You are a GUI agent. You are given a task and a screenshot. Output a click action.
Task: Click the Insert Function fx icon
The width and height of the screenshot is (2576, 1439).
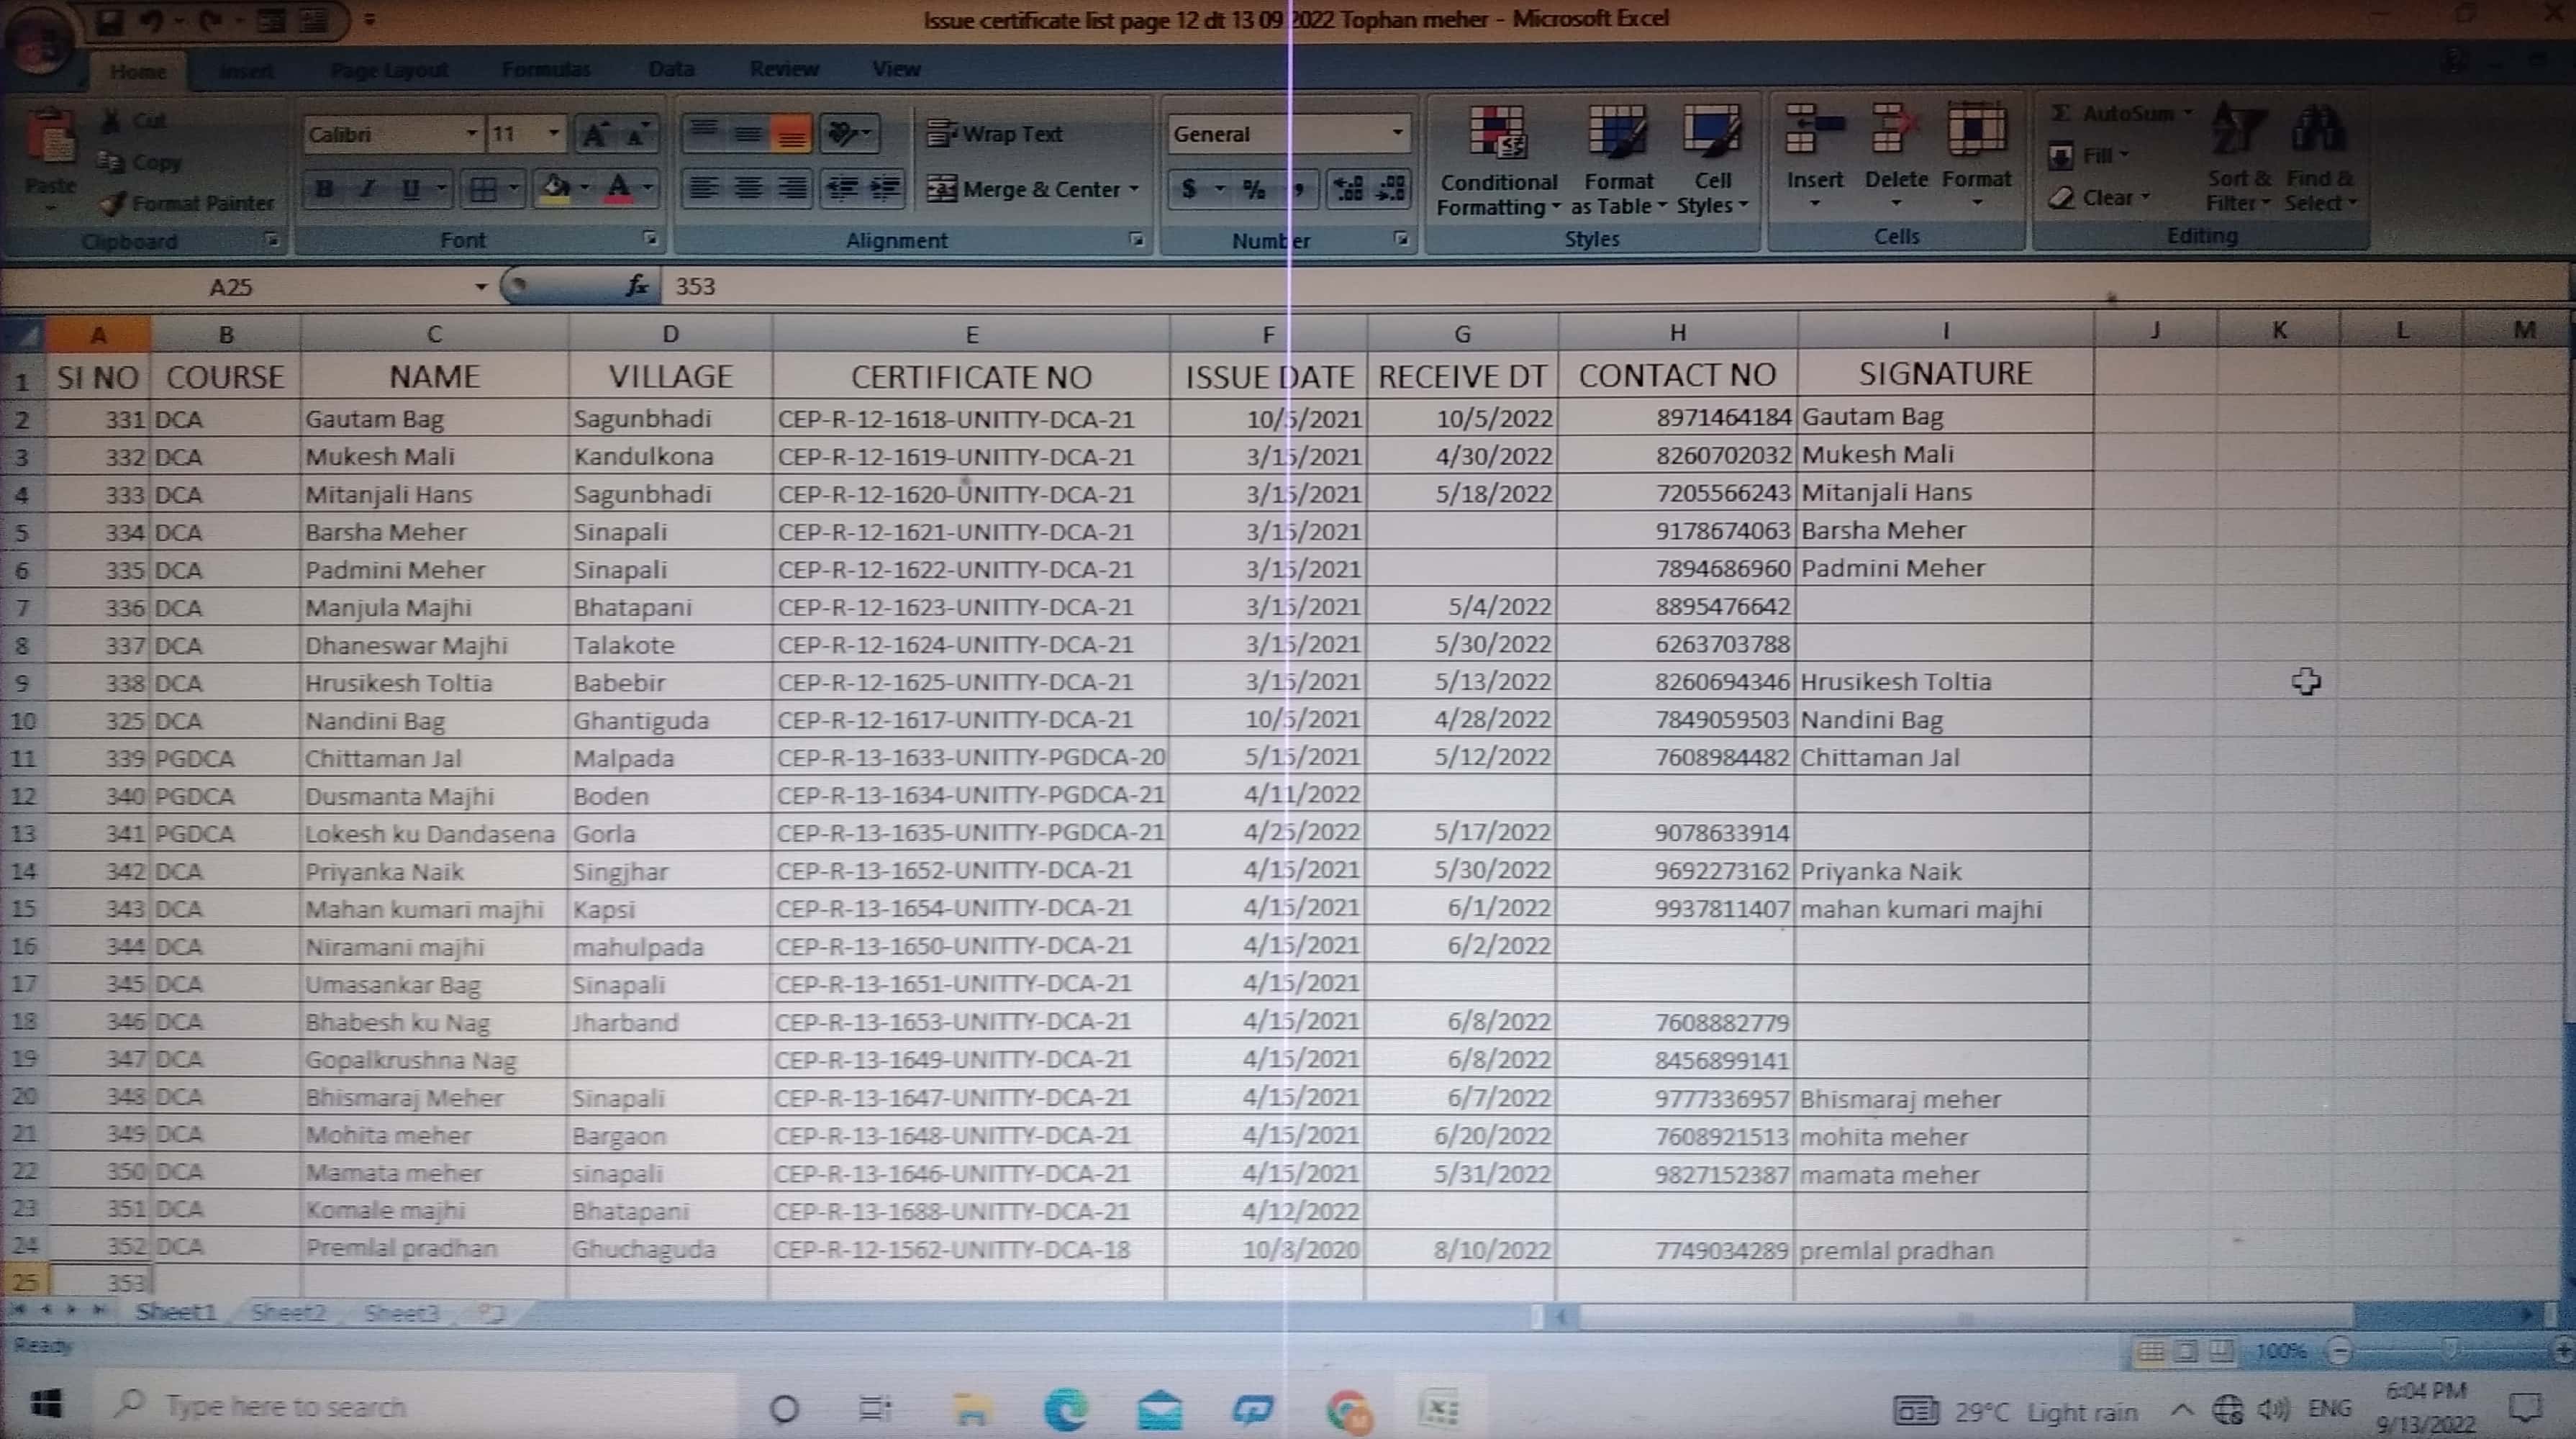tap(636, 287)
